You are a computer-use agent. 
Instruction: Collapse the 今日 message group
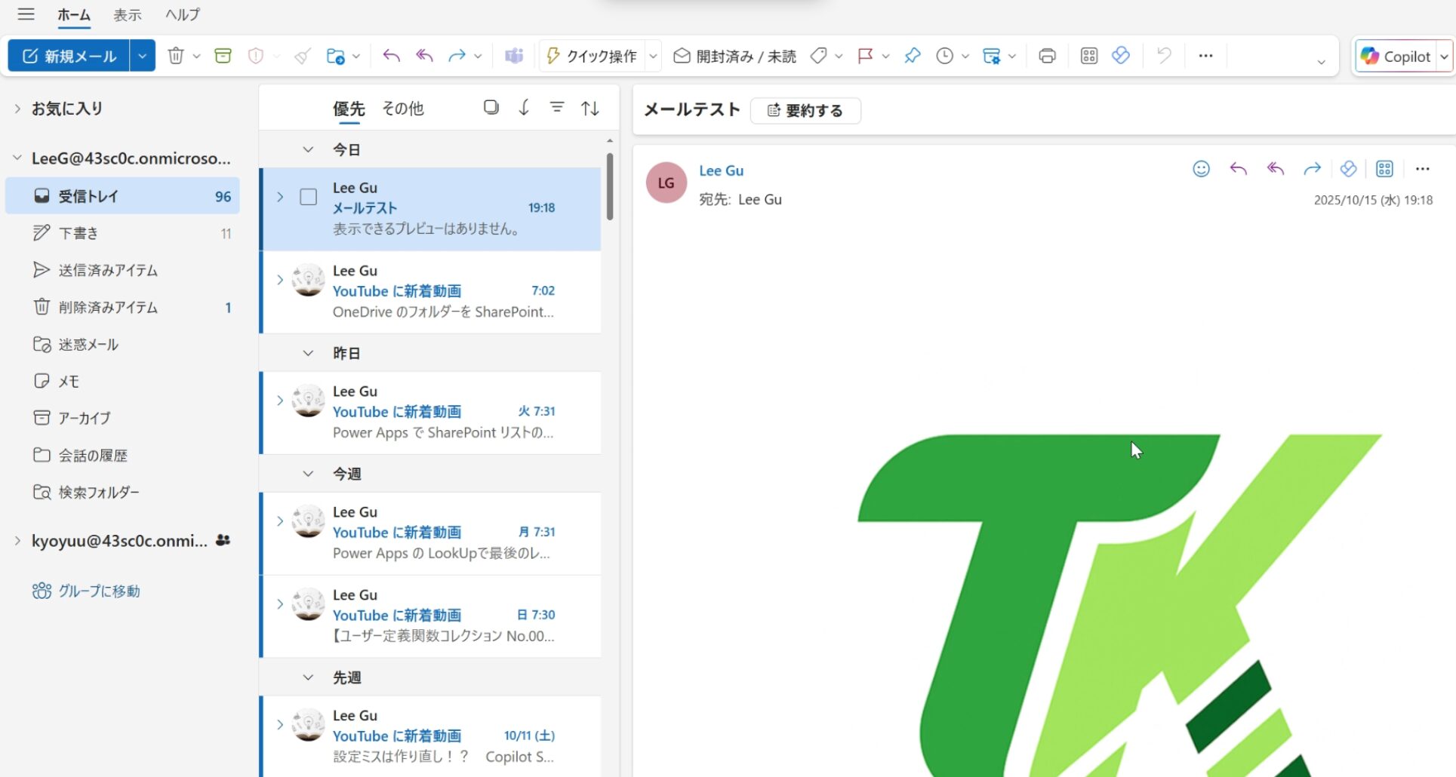(308, 149)
